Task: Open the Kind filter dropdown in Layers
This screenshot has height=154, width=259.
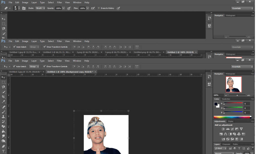Action: click(x=220, y=148)
